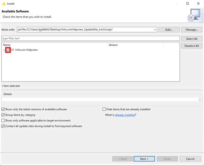Viewport: 204px width, 165px height.
Task: Disable Group items by category
Action: pos(3,115)
